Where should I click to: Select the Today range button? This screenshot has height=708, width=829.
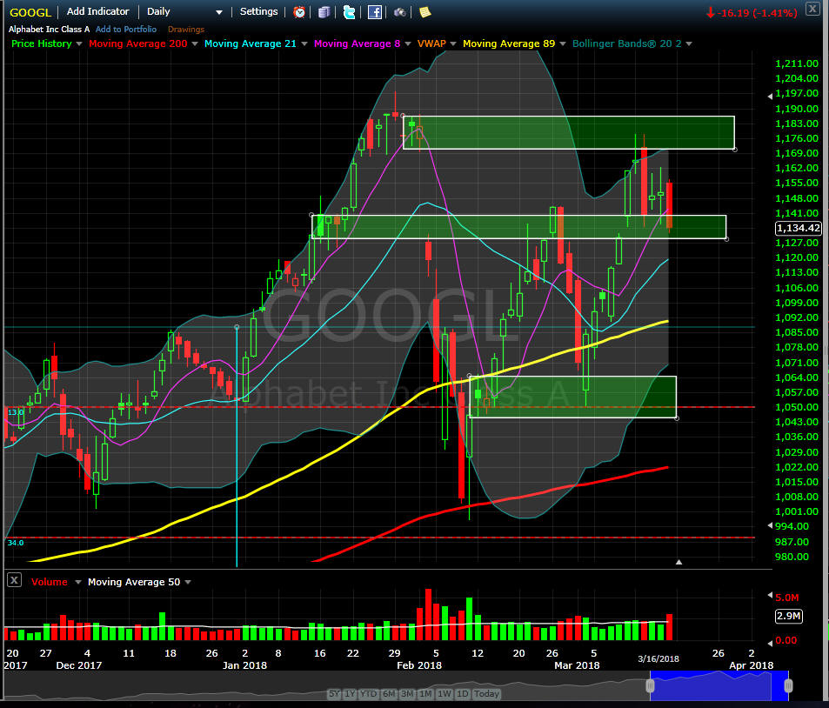point(486,694)
